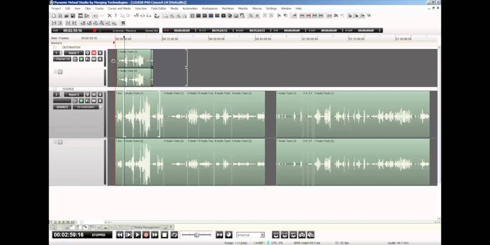Click the Play Selection transport button
490x245 pixels.
(129, 235)
